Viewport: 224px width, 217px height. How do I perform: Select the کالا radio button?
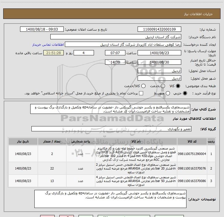tap(178, 86)
